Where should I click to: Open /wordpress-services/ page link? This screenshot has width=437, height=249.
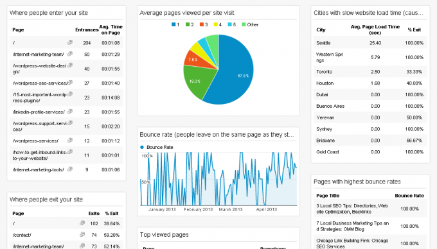(x=35, y=141)
